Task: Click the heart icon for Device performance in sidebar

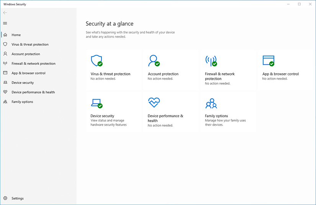Action: pos(5,92)
